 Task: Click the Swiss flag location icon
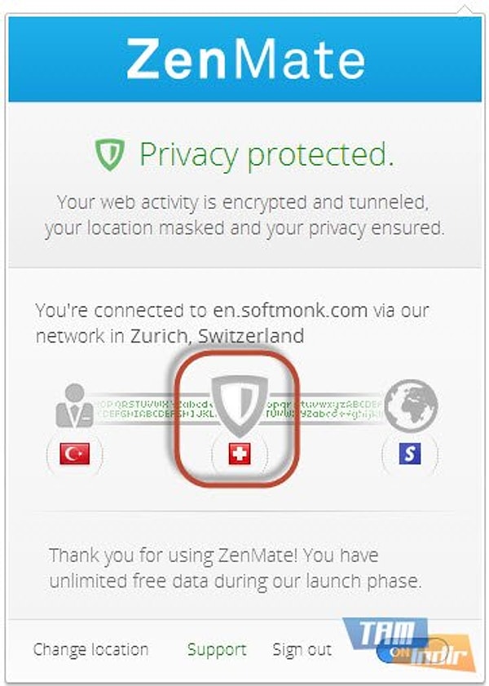(x=240, y=454)
